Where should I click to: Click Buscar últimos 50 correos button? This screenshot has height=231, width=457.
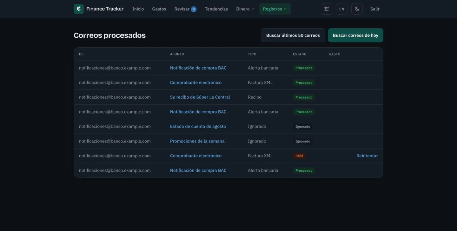point(293,35)
